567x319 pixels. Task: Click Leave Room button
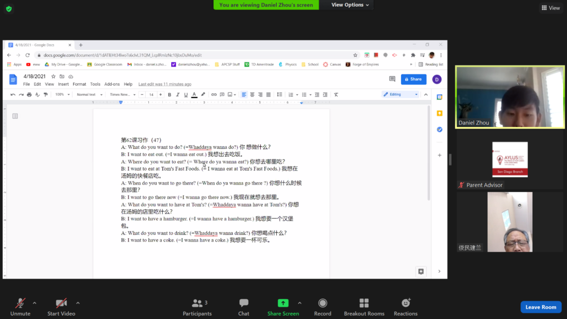[541, 307]
